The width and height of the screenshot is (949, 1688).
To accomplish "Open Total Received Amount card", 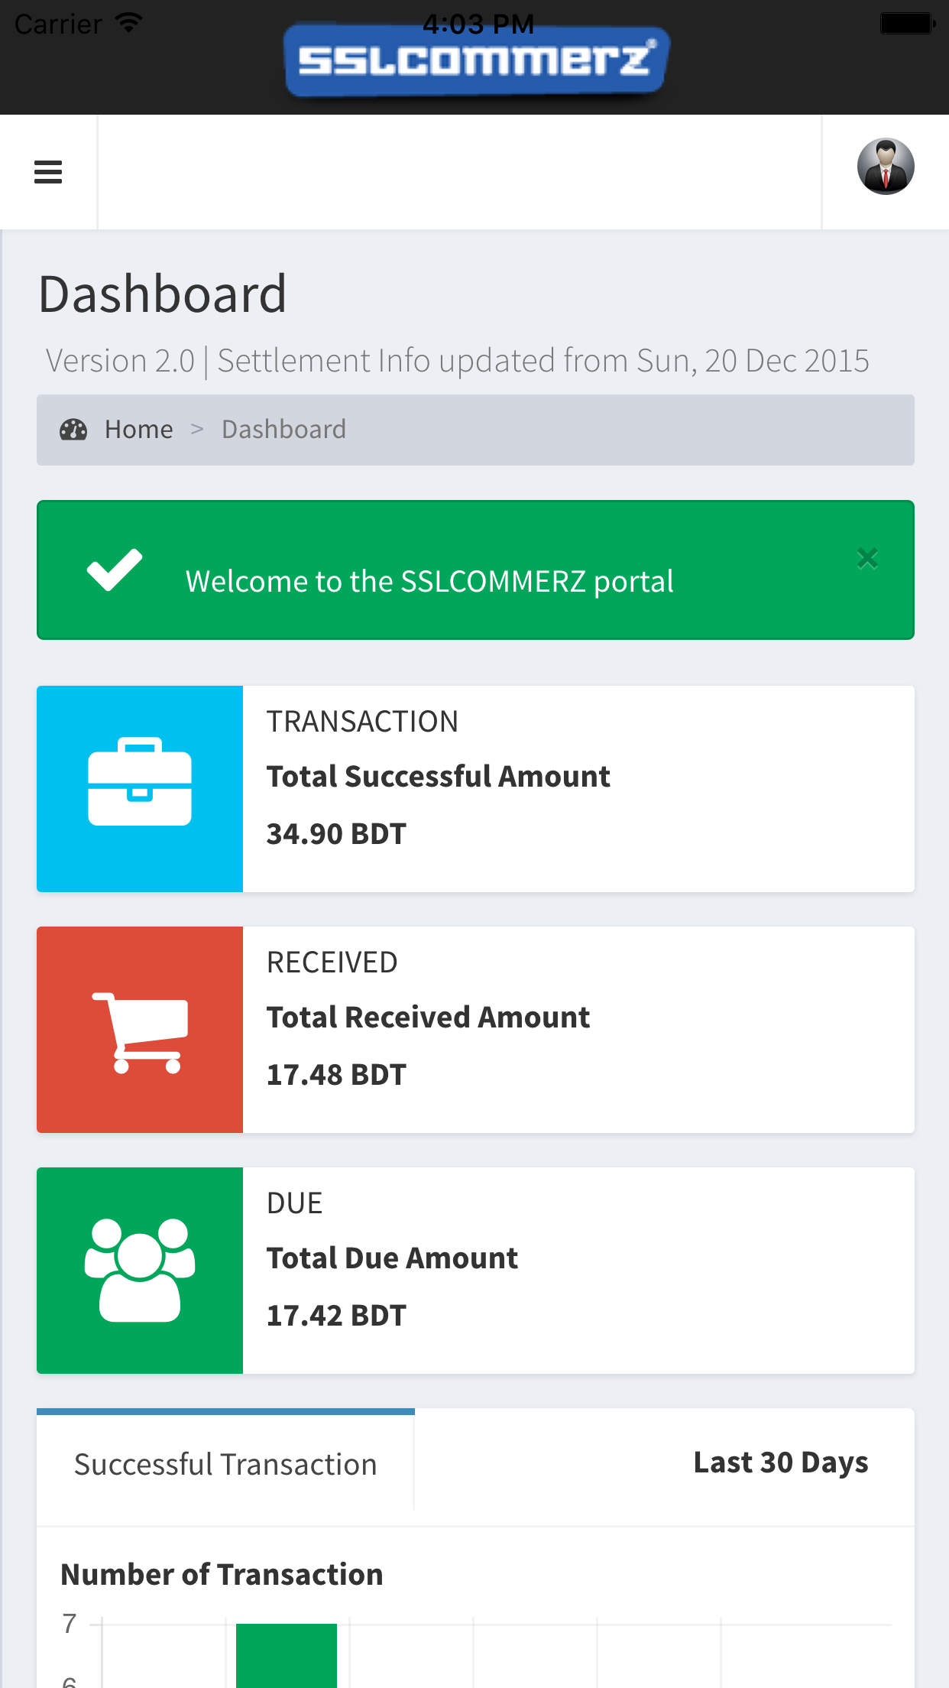I will click(x=475, y=1030).
